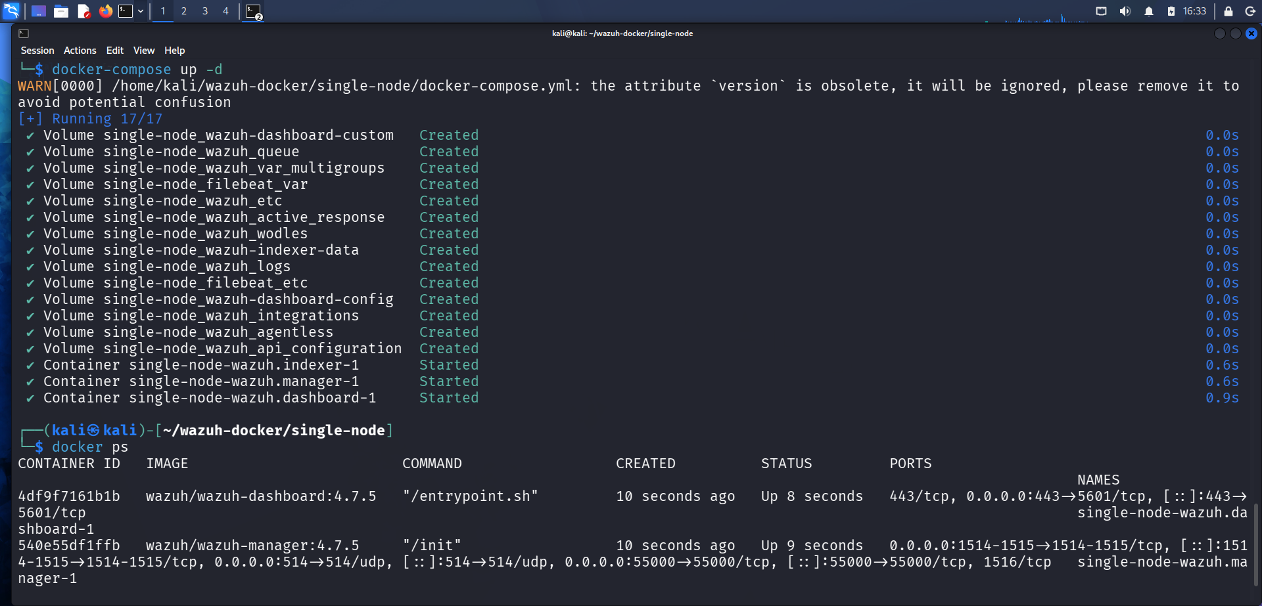Switch to workspace 4
This screenshot has width=1262, height=606.
tap(225, 11)
